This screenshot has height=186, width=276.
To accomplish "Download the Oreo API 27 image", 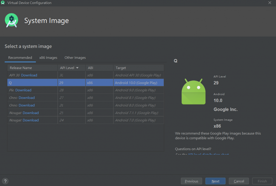I will [27, 98].
